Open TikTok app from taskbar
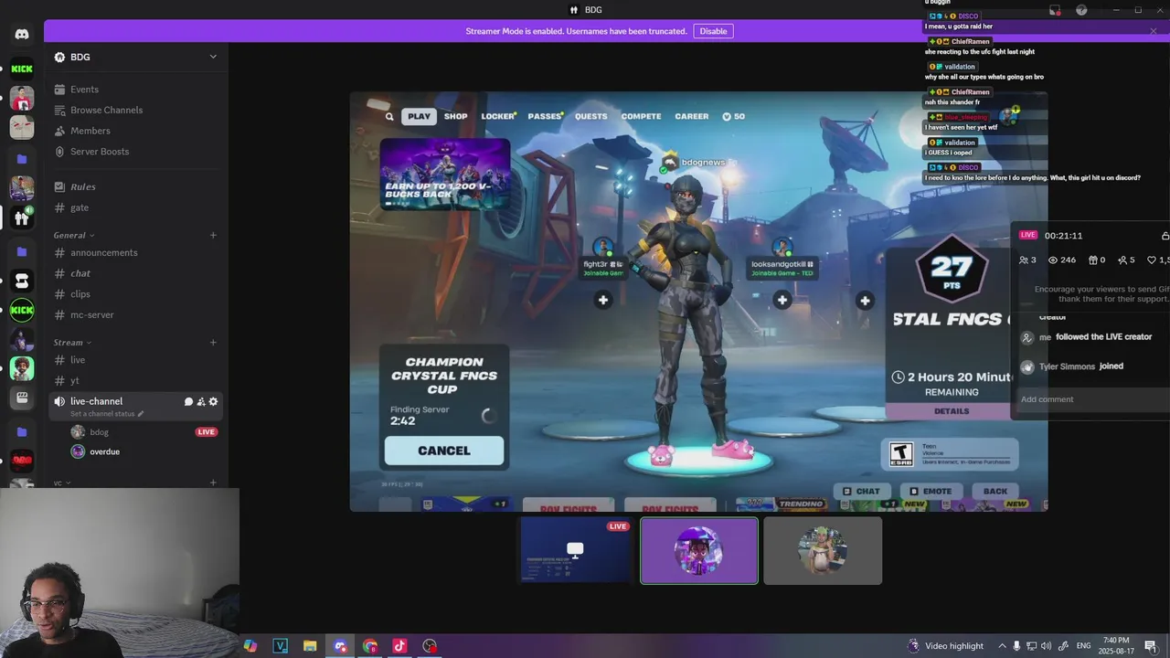1170x658 pixels. pos(399,646)
